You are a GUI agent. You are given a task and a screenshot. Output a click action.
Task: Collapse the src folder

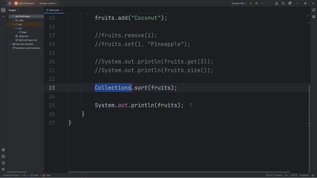(x=13, y=28)
